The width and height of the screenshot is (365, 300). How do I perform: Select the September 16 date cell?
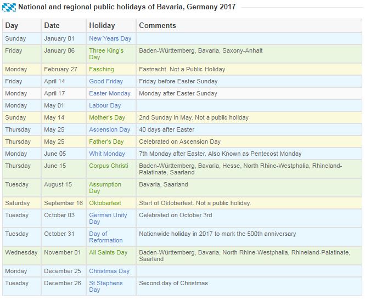(x=63, y=203)
